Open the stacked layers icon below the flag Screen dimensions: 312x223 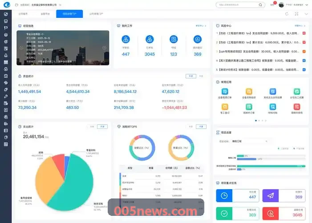pyautogui.click(x=6, y=35)
